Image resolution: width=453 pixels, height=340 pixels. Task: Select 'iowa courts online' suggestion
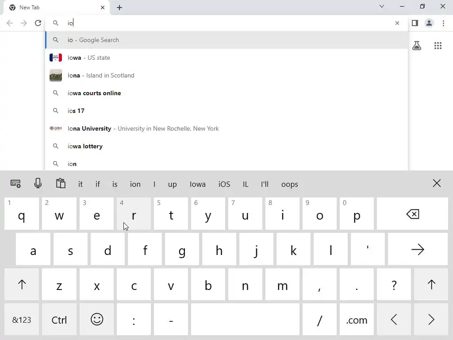pyautogui.click(x=227, y=93)
